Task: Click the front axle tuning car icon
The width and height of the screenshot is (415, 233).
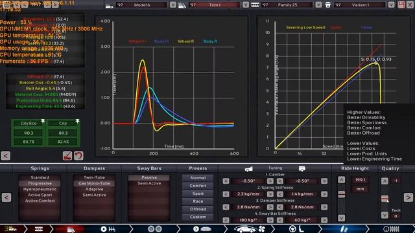Action: pos(248,169)
